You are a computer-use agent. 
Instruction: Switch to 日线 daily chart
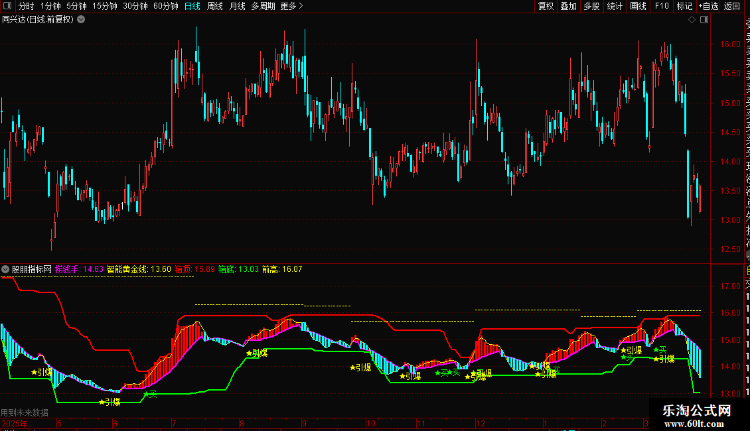pos(192,6)
